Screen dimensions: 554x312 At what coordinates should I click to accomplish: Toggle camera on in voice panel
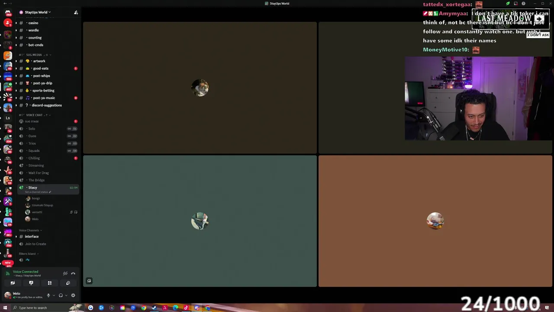pos(13,283)
